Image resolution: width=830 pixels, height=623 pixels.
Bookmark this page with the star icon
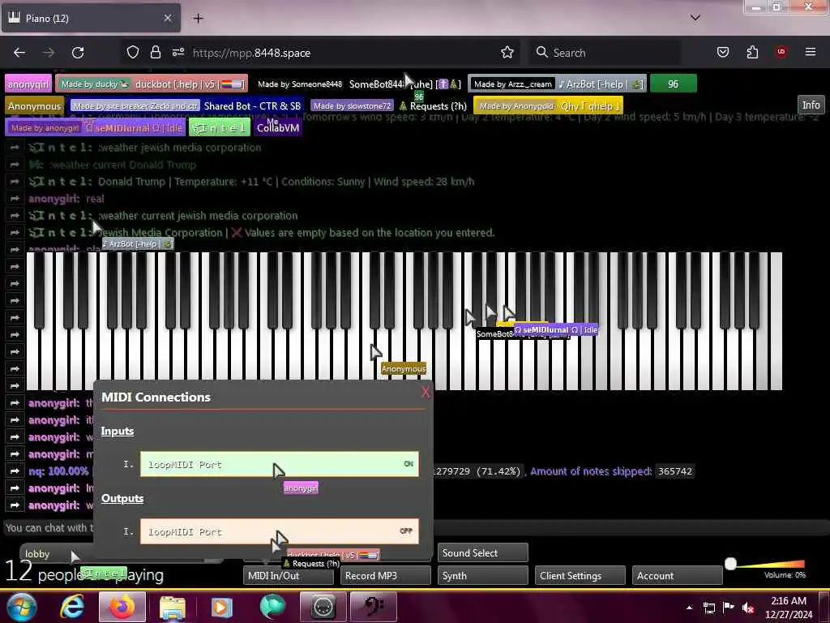tap(507, 52)
